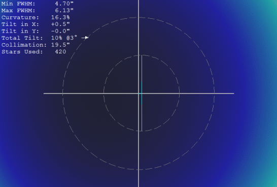Screen dimensions: 277x187
Task: Click where outer circle meets the right axis
Action: pos(214,93)
